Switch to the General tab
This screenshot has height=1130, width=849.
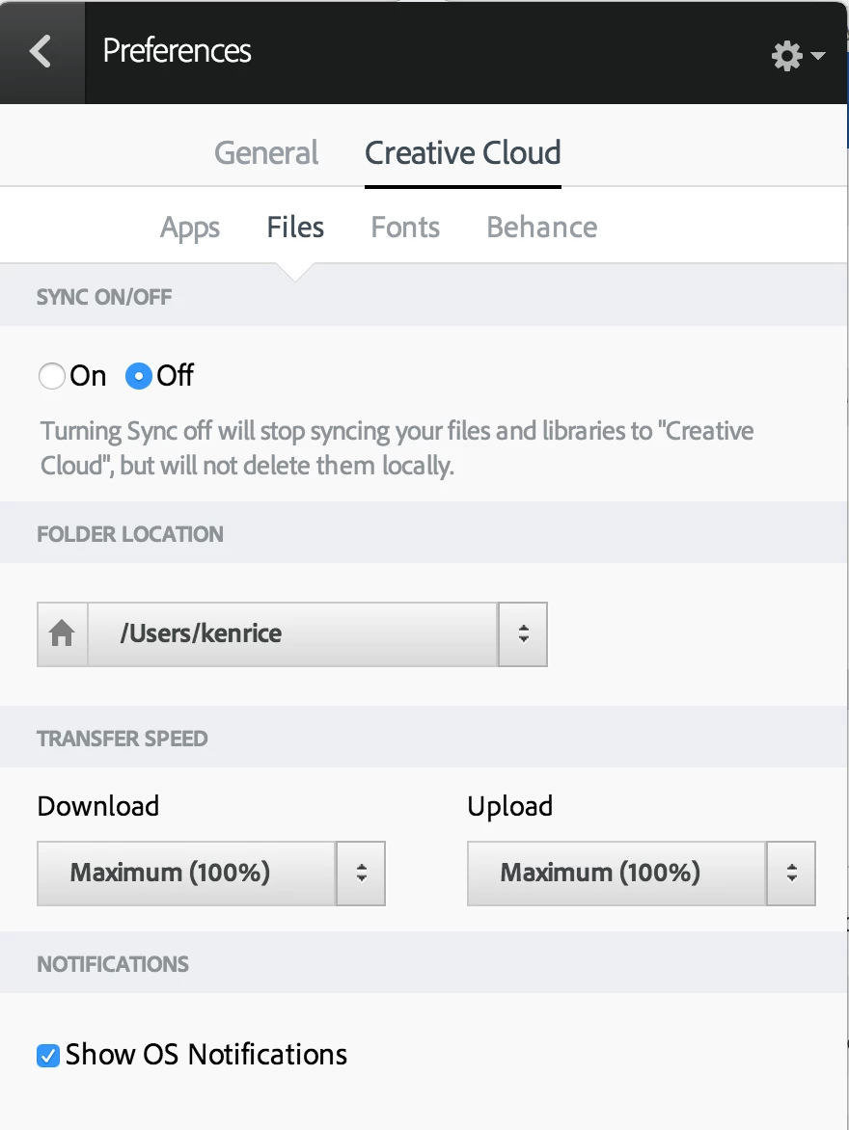[x=266, y=152]
